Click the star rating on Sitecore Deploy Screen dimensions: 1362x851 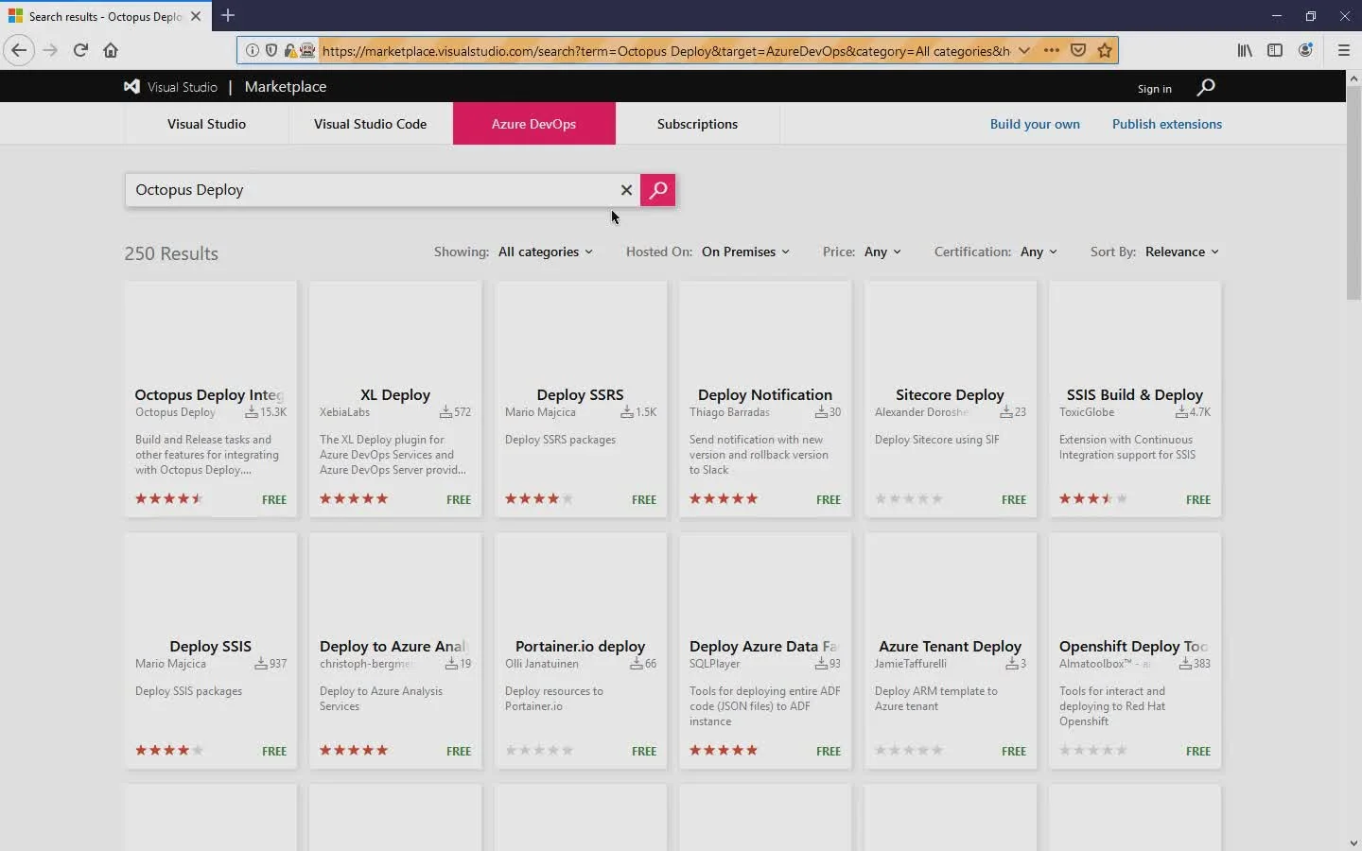[909, 498]
